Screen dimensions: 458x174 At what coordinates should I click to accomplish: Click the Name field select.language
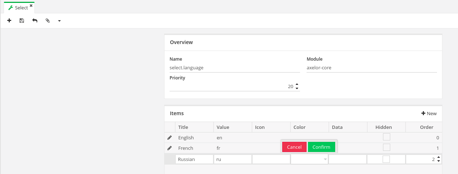pos(235,68)
